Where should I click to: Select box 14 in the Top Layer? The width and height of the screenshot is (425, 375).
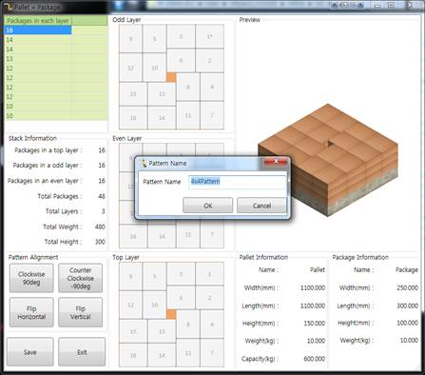point(162,355)
